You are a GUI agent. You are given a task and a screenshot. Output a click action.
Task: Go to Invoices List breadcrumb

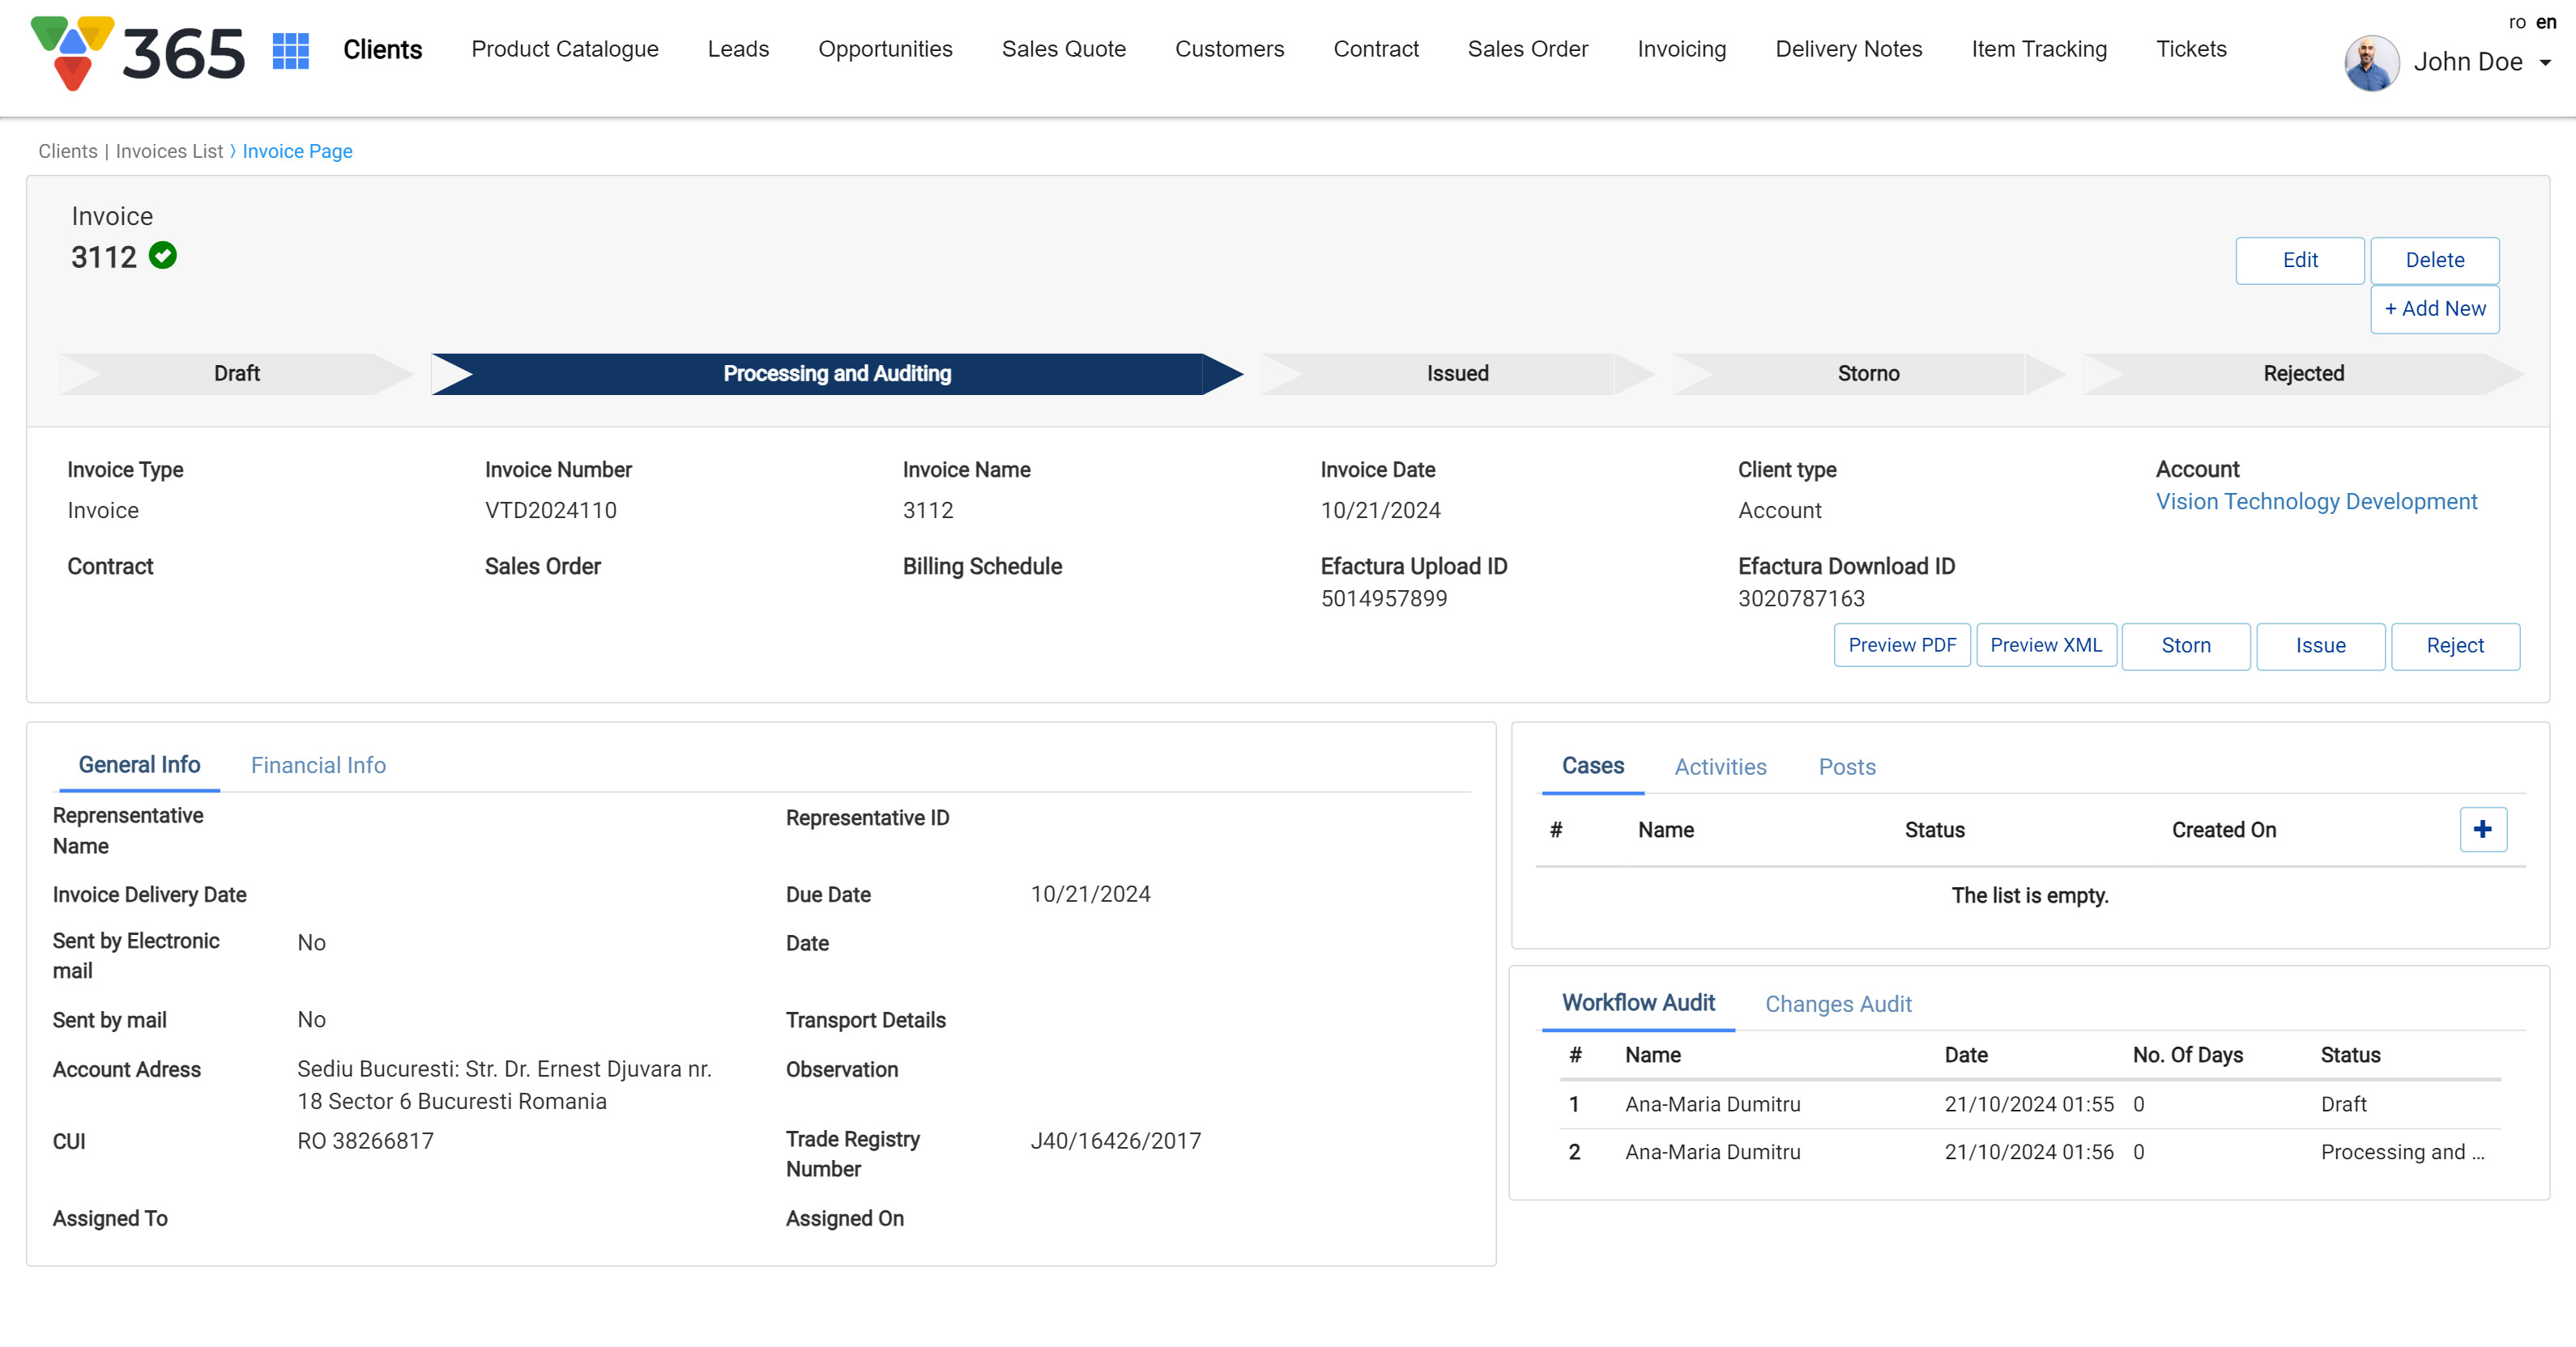click(x=169, y=151)
